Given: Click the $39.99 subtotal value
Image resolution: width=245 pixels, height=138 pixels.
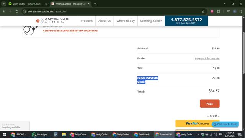Looking at the screenshot, I should 216,49.
